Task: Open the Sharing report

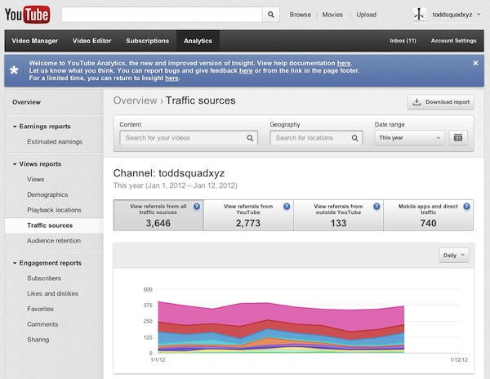Action: click(x=38, y=339)
